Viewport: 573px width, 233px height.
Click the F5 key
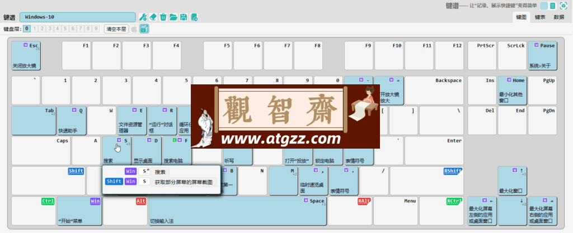pos(218,55)
